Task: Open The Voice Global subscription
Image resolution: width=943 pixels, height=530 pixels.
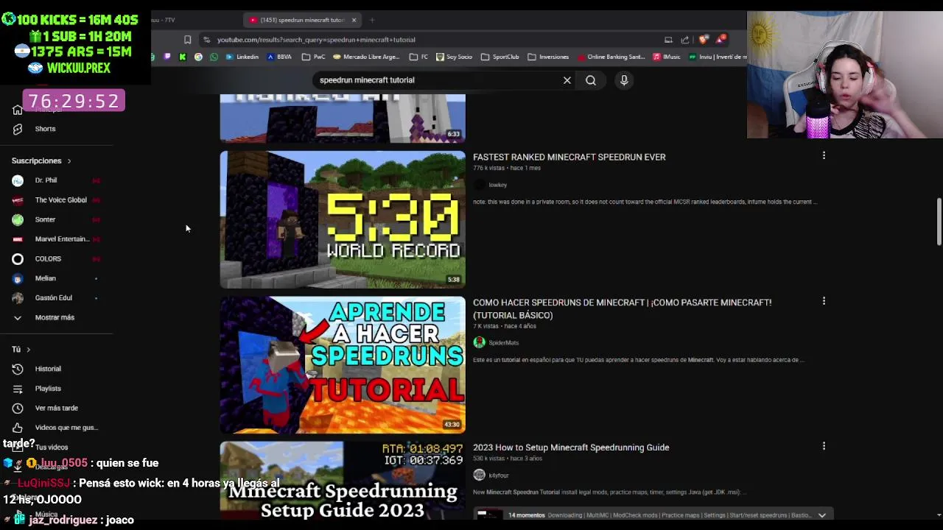Action: point(60,200)
